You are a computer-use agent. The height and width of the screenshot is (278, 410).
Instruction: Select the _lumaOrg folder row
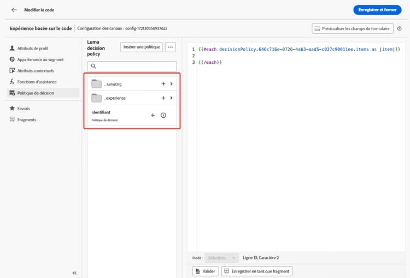pyautogui.click(x=132, y=84)
